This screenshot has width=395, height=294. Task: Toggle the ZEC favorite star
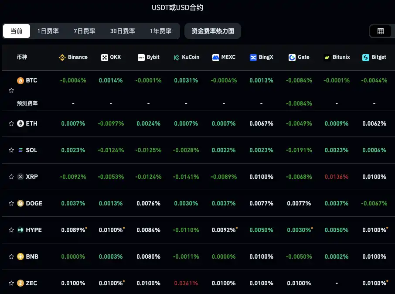pos(11,283)
